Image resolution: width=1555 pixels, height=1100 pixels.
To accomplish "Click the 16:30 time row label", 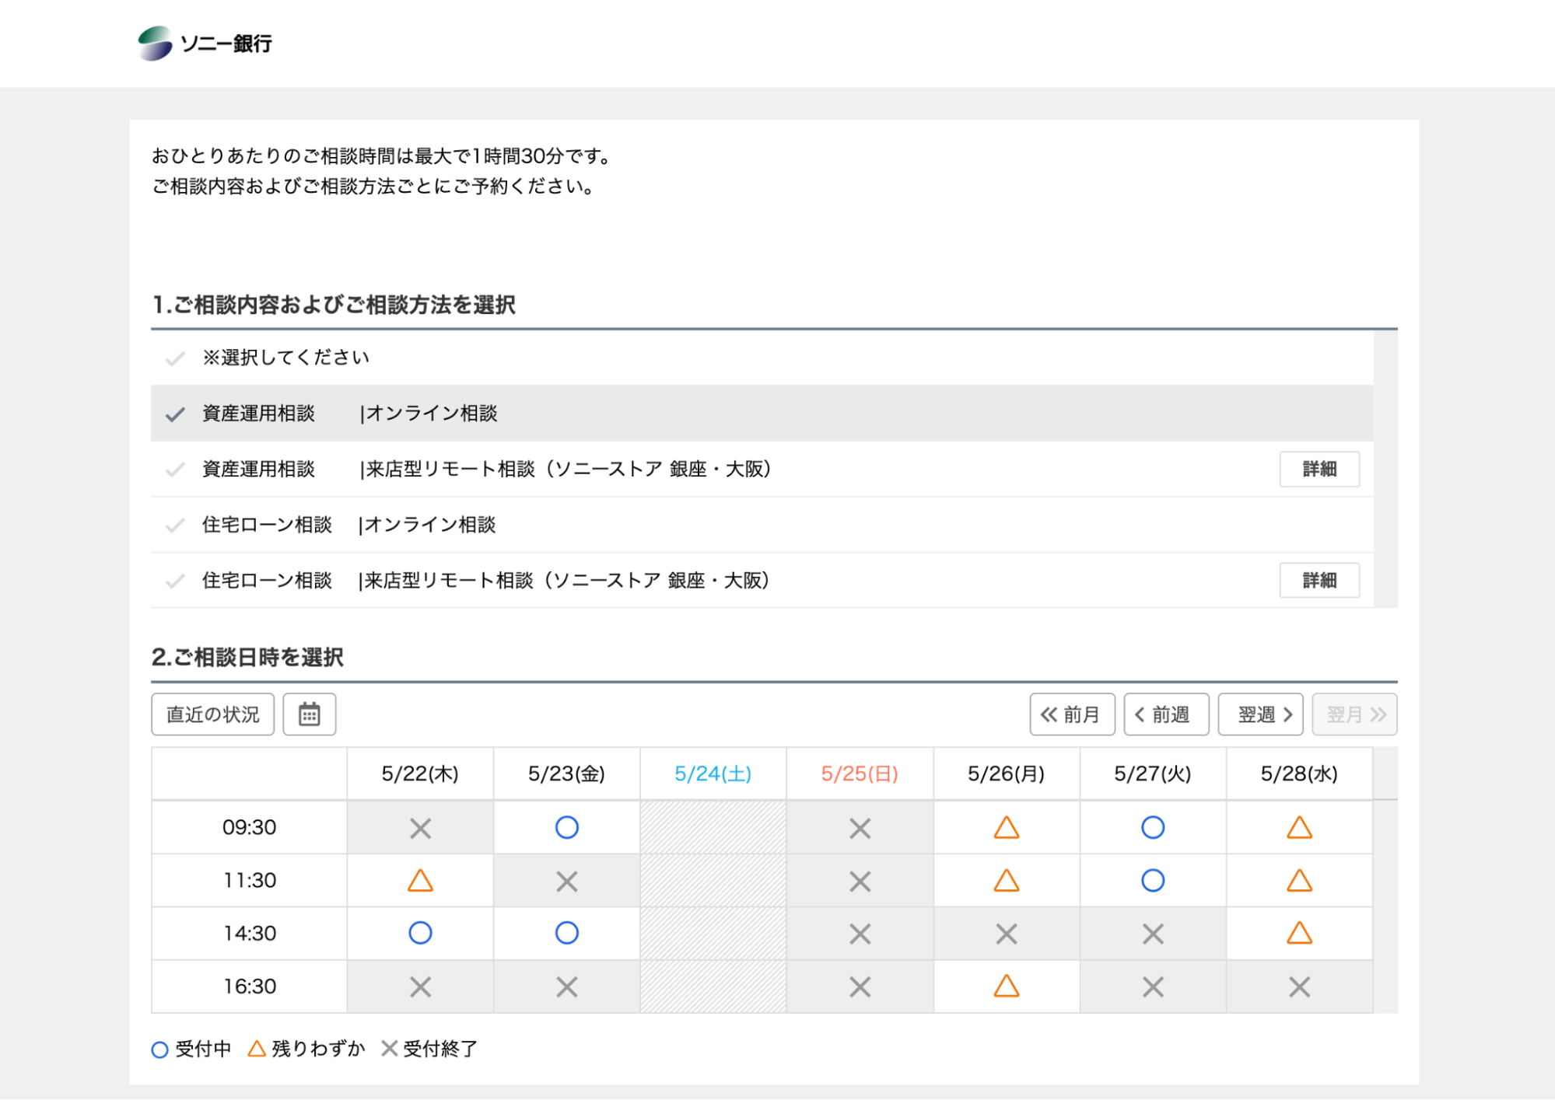I will pos(250,987).
